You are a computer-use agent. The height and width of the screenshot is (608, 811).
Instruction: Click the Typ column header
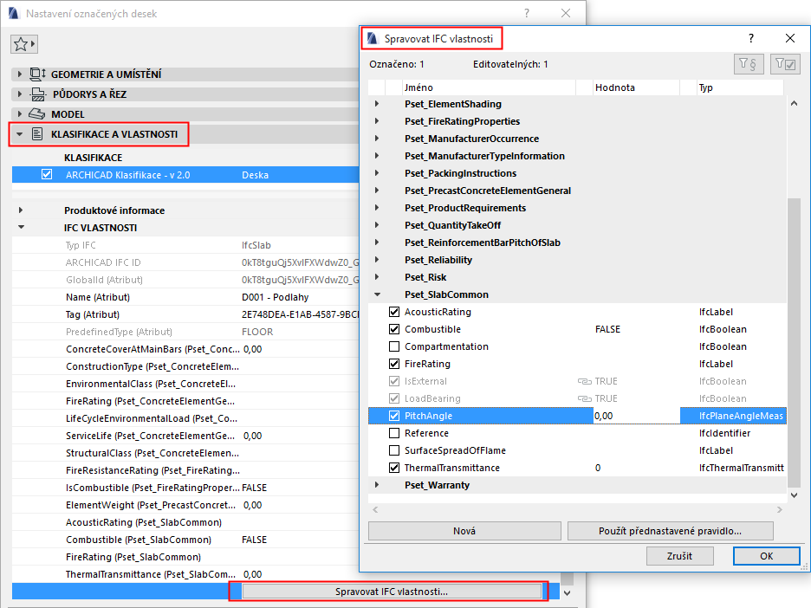click(739, 87)
